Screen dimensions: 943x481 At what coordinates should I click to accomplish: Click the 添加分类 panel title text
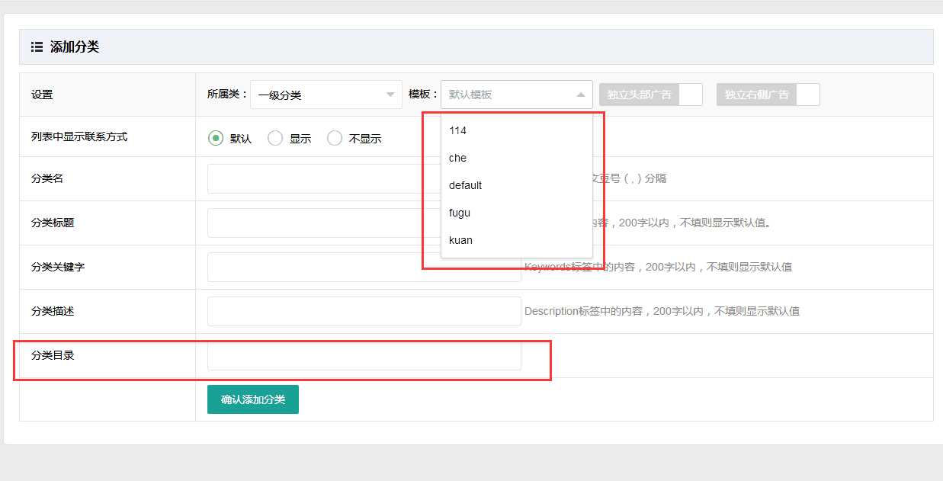[75, 47]
